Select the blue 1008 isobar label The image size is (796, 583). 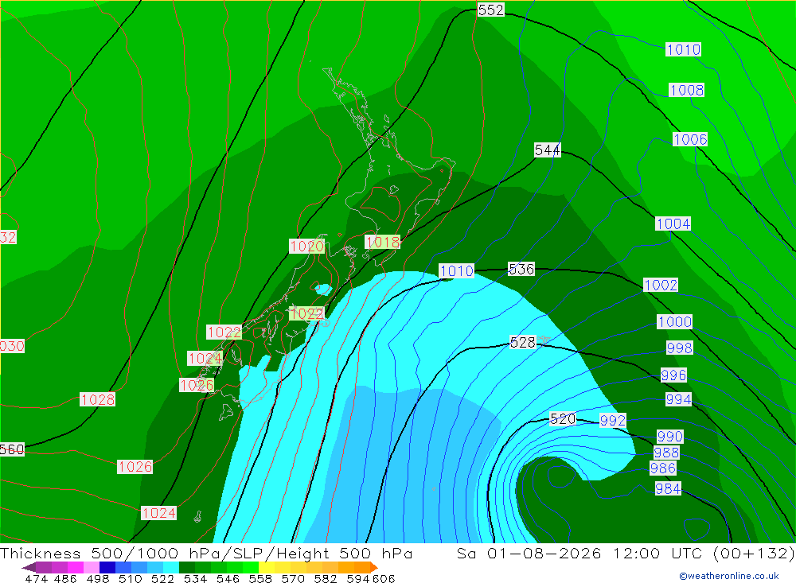tap(686, 91)
